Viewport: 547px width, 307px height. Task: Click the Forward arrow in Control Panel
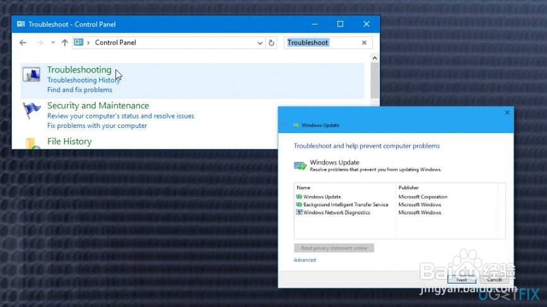39,42
